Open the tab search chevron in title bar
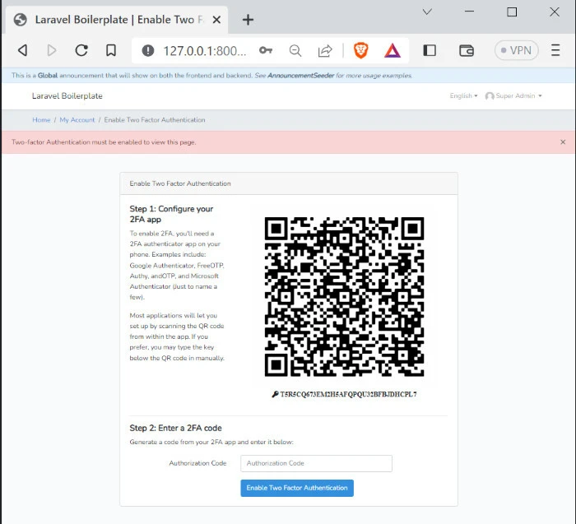This screenshot has height=524, width=576. pos(427,12)
